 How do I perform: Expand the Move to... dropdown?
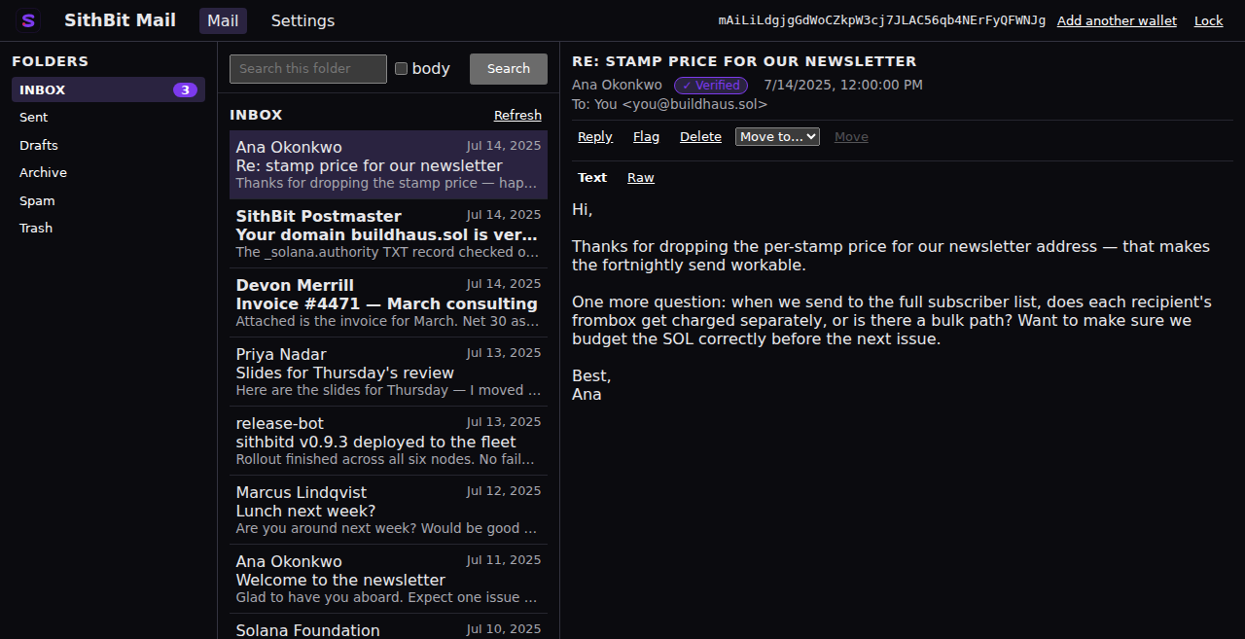(x=777, y=137)
